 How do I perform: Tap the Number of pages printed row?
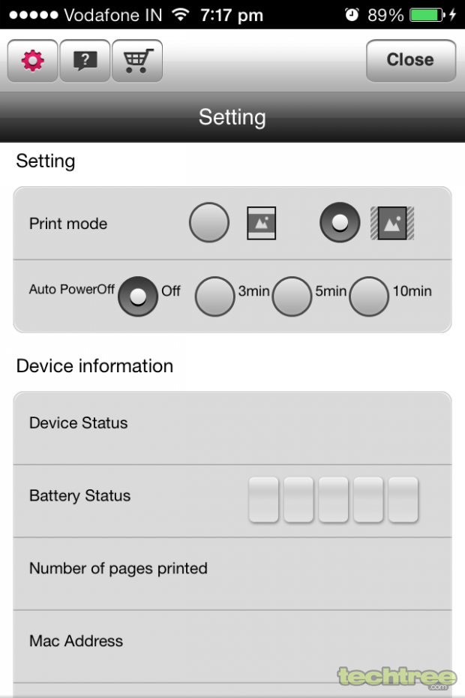[x=232, y=574]
